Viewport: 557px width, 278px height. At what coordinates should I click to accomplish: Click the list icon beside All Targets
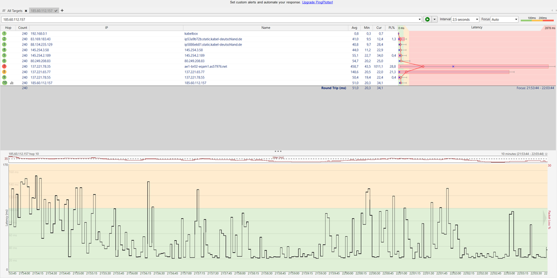(4, 11)
